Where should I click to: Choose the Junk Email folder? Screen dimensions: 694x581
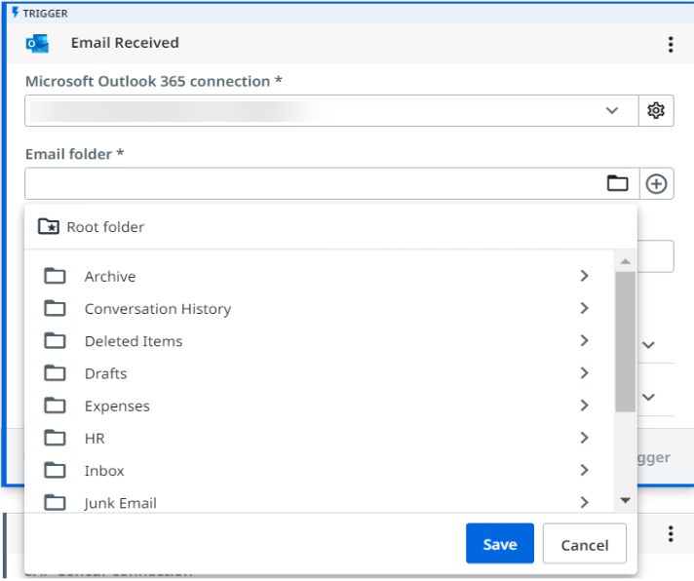click(x=120, y=503)
